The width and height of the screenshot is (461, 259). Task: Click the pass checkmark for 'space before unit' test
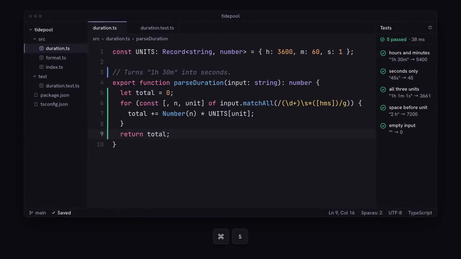click(383, 108)
